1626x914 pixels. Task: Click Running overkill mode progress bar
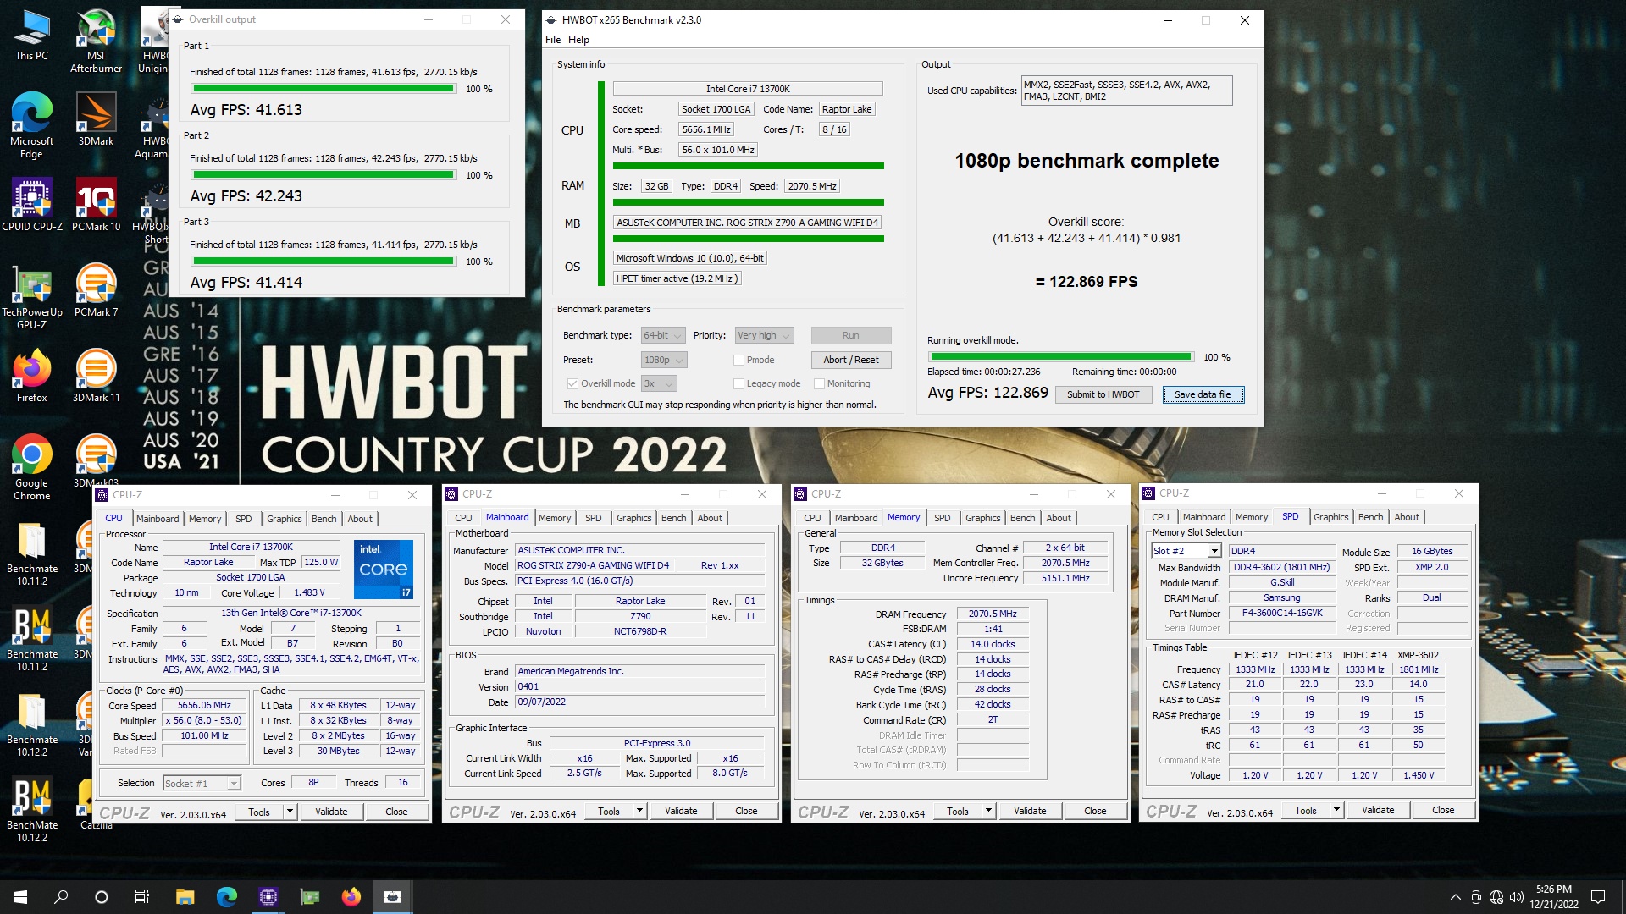[x=1060, y=357]
